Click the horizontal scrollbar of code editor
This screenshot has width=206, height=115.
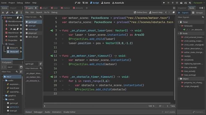(107, 103)
